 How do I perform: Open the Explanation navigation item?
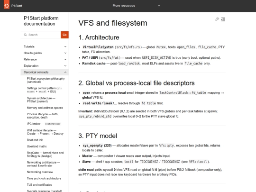31,65
